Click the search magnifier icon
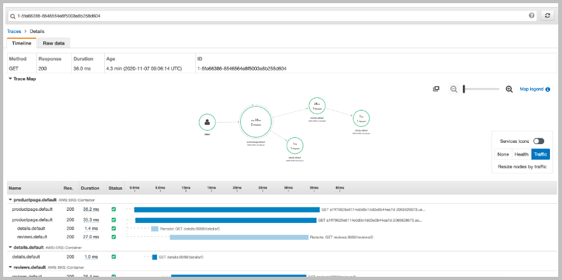This screenshot has height=280, width=562. click(x=13, y=16)
